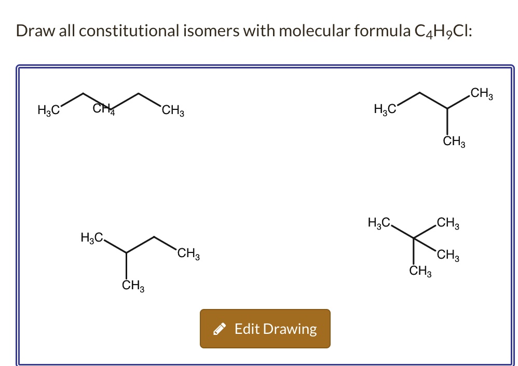
Task: Click the H3C group of lower-left molecule
Action: point(92,238)
